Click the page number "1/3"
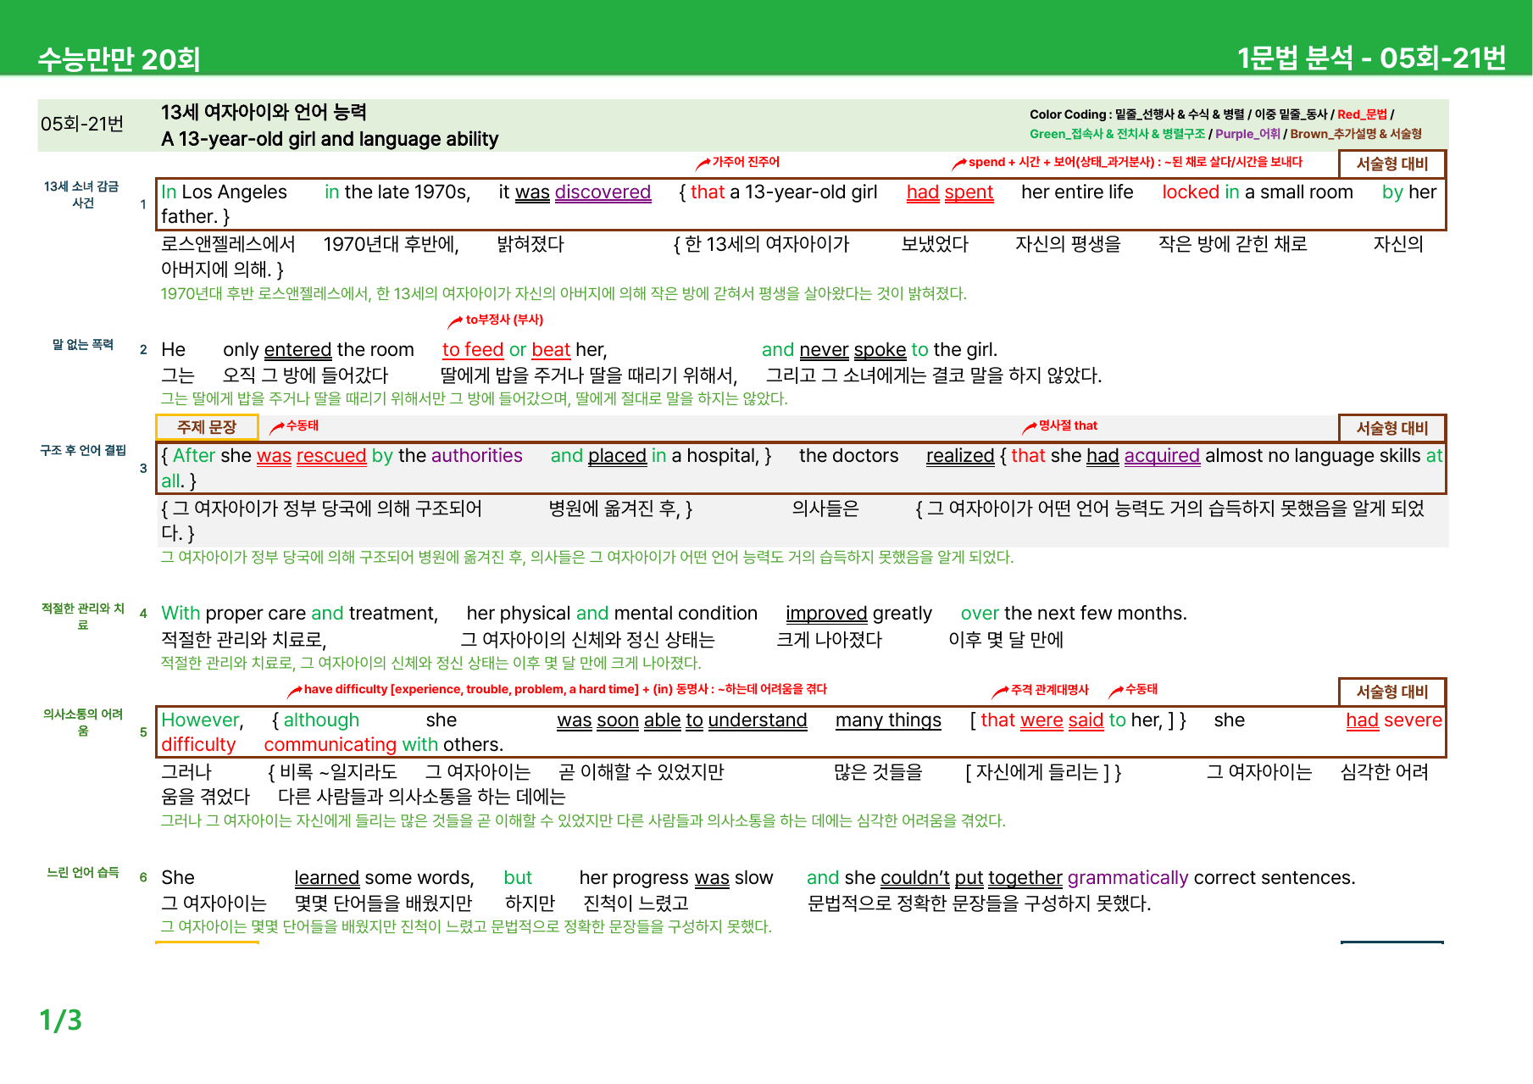 (x=61, y=1020)
